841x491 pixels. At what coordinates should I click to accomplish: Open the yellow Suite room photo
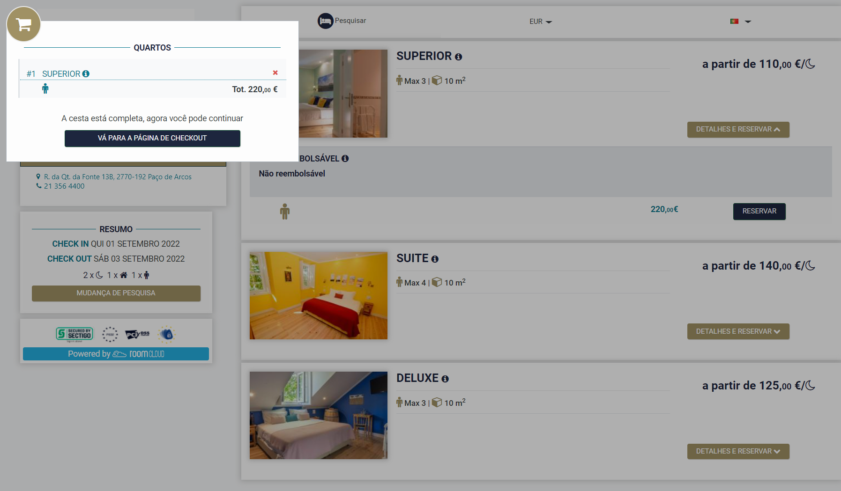tap(318, 295)
